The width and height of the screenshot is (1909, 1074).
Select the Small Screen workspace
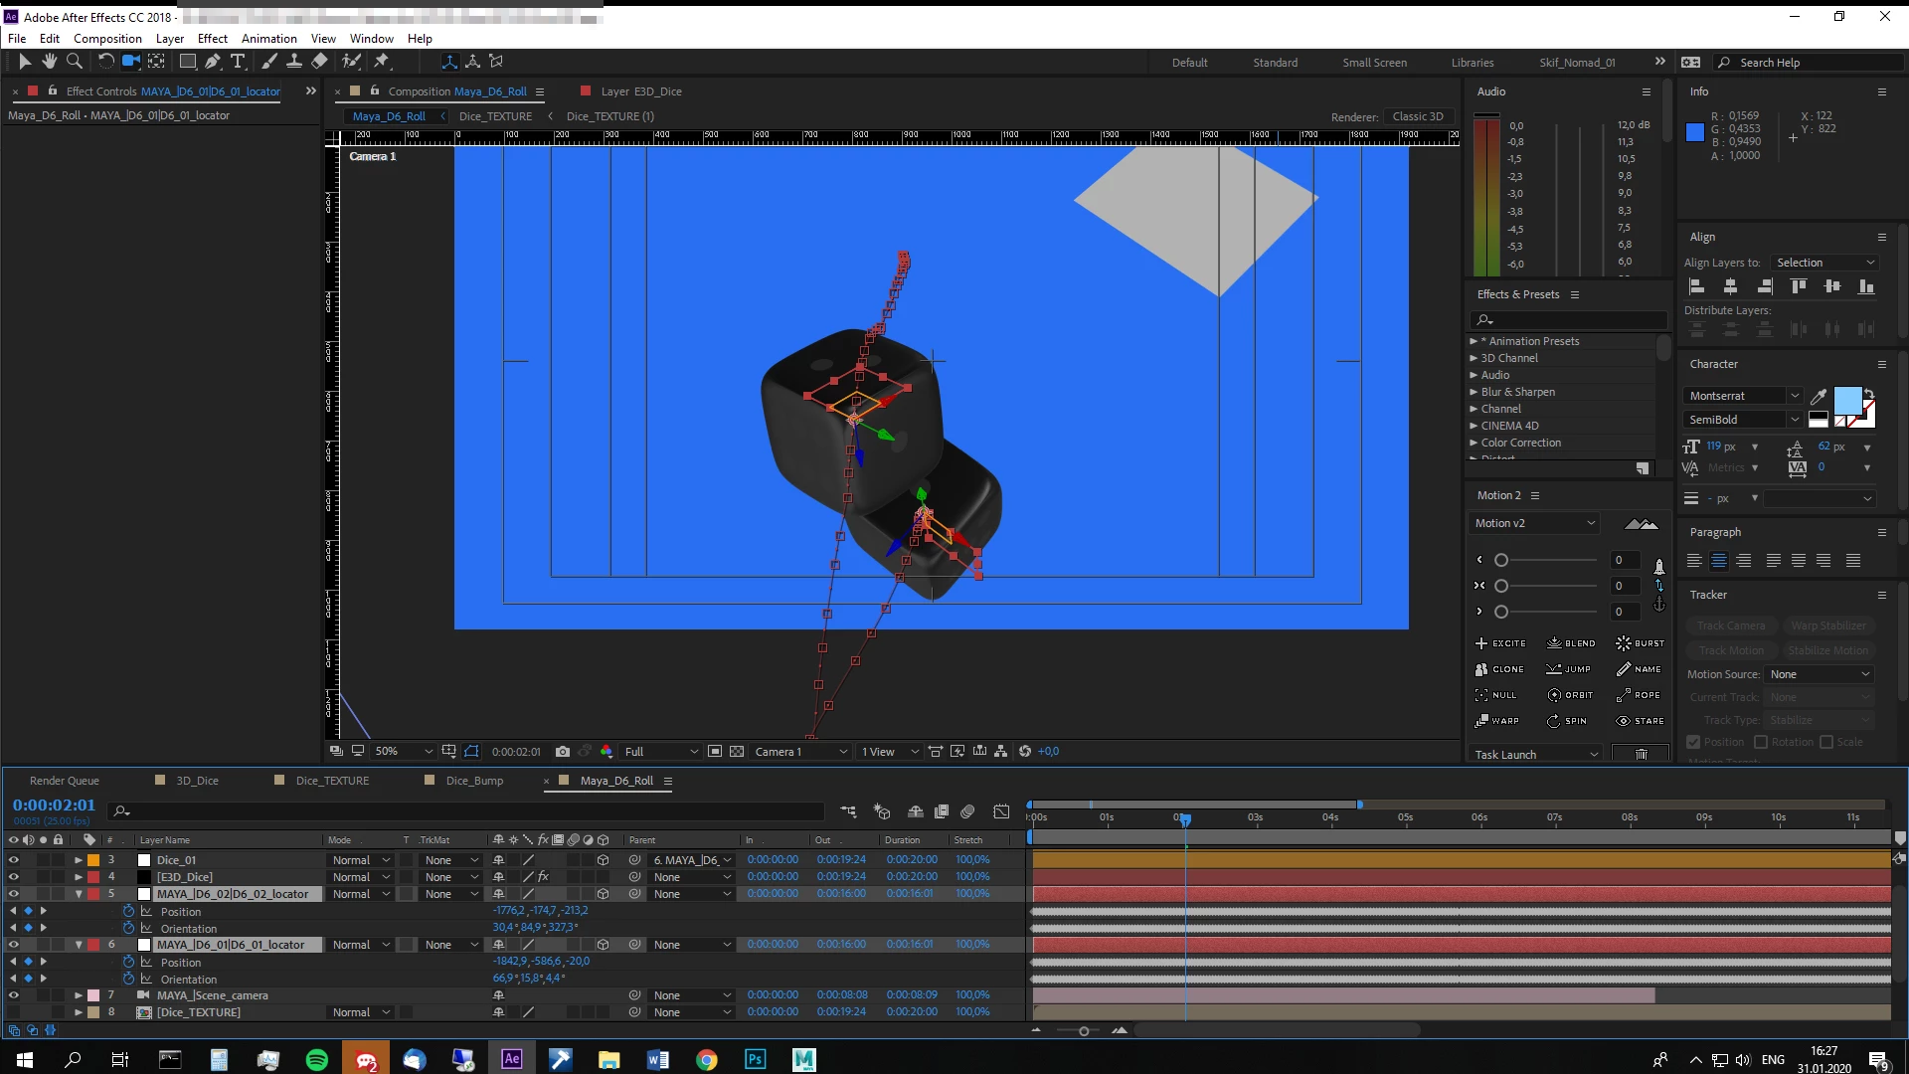[x=1374, y=63]
